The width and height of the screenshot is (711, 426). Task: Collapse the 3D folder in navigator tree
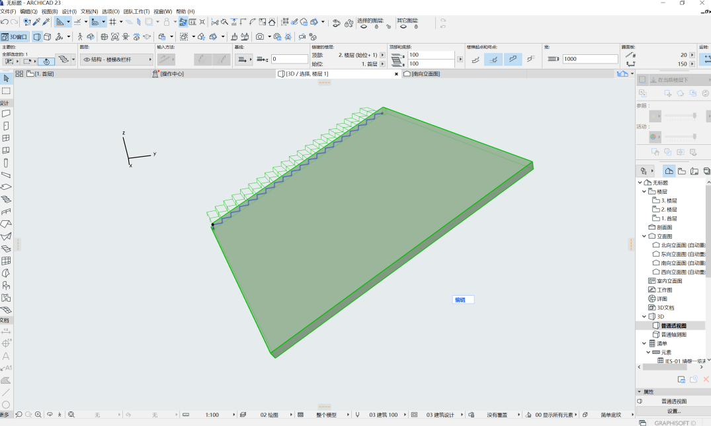(644, 316)
